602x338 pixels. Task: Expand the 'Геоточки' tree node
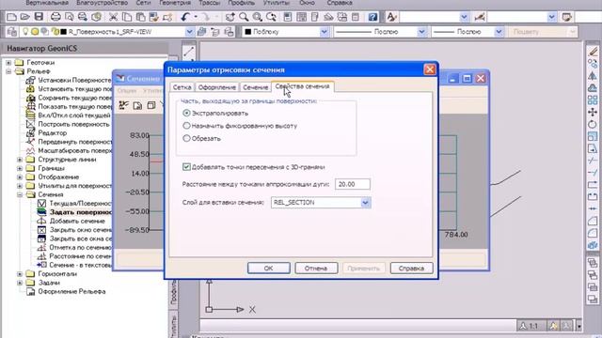(x=8, y=63)
